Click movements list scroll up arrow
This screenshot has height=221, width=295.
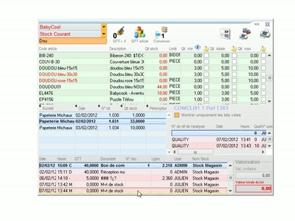point(230,165)
